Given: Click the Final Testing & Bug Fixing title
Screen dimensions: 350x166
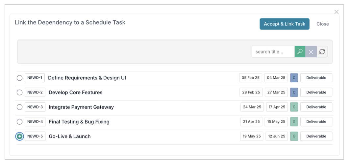Looking at the screenshot, I should 79,122.
